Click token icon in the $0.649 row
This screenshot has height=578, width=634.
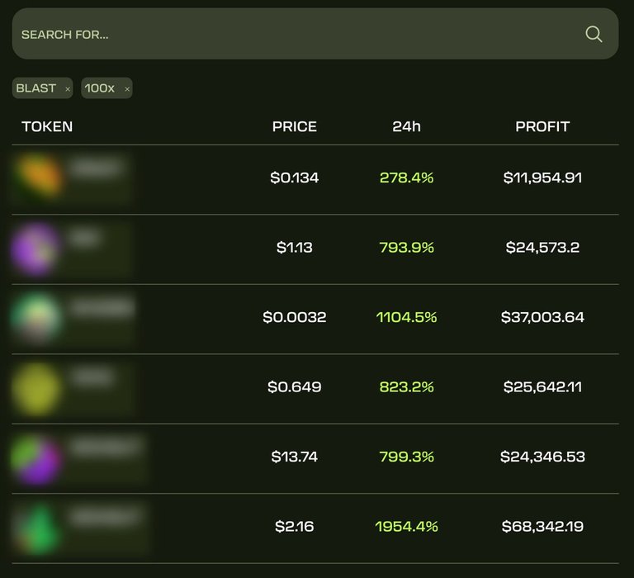point(37,387)
